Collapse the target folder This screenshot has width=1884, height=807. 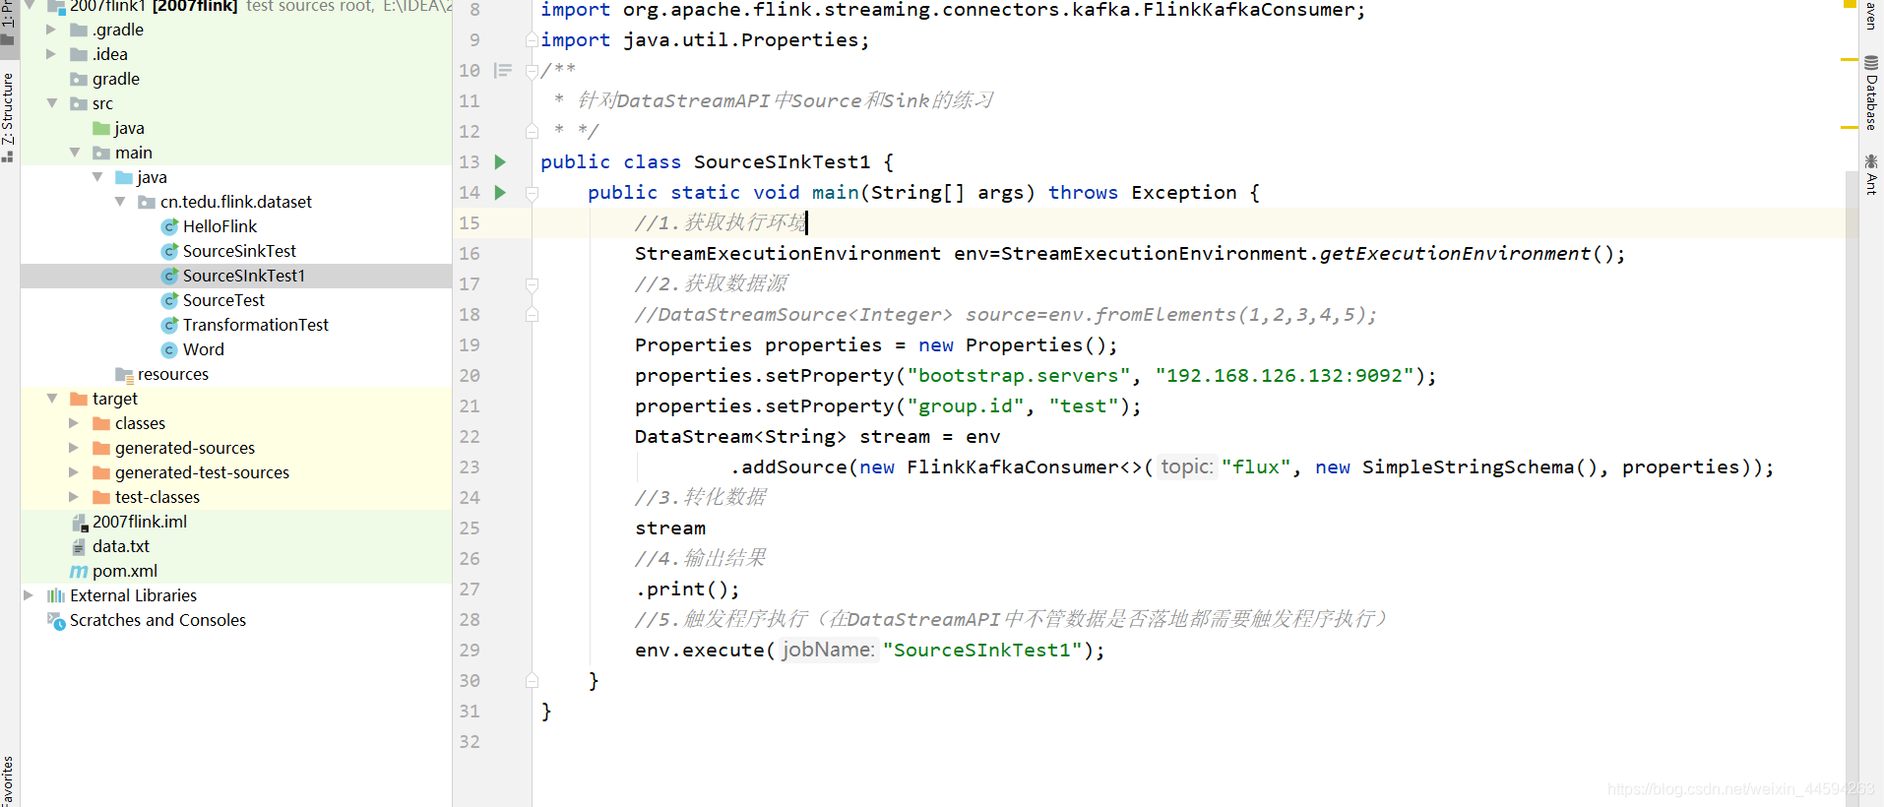(x=51, y=399)
